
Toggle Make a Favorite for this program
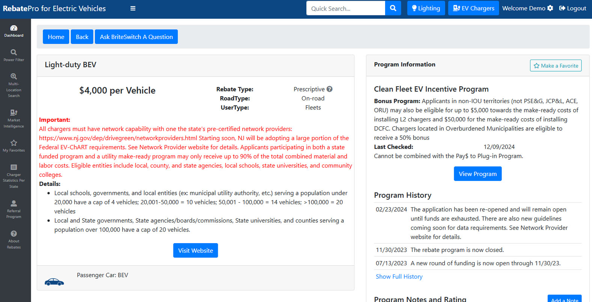556,66
